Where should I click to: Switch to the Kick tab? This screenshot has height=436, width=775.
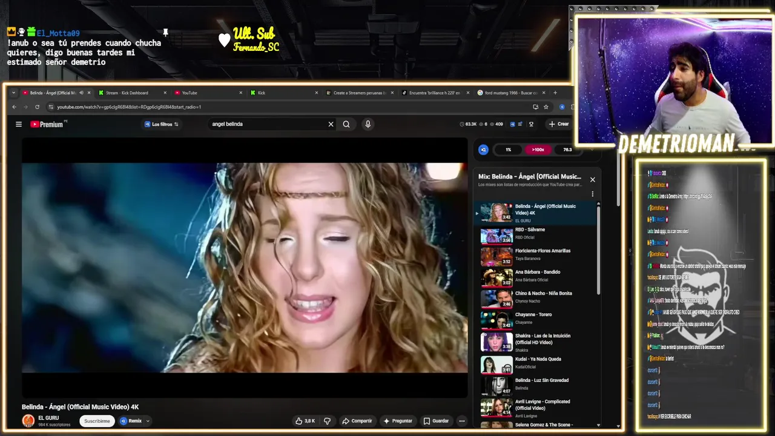283,93
